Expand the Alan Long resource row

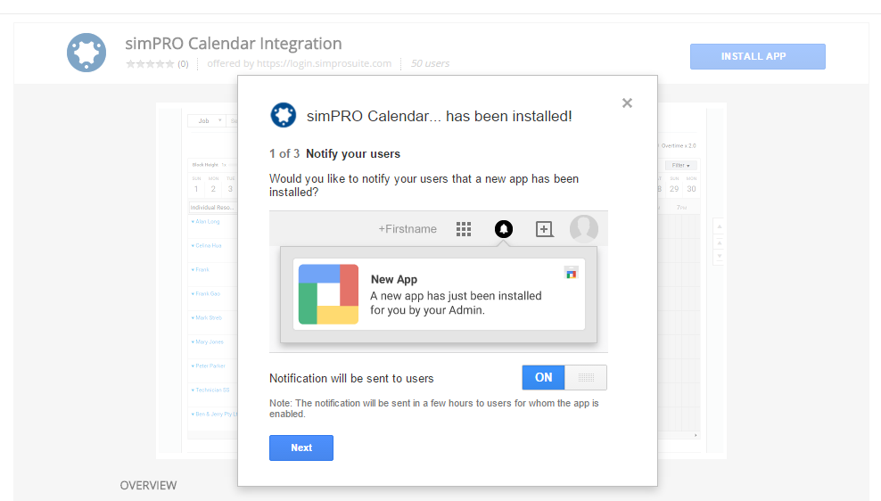[x=208, y=221]
